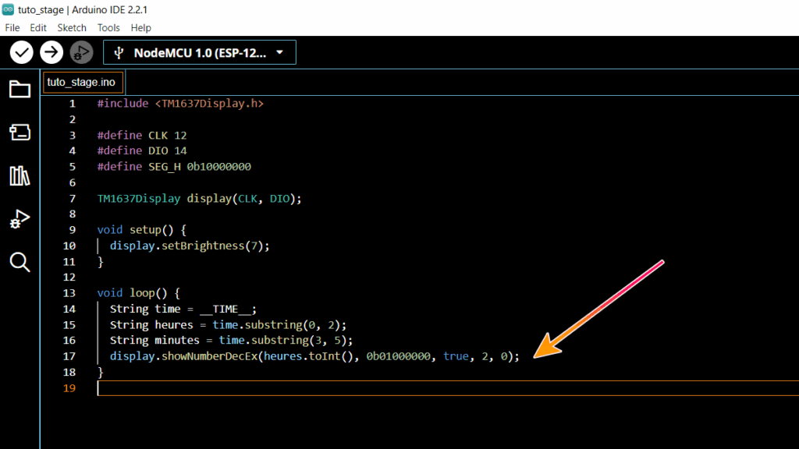
Task: Start debugging with the toolbar debug button
Action: [x=81, y=52]
